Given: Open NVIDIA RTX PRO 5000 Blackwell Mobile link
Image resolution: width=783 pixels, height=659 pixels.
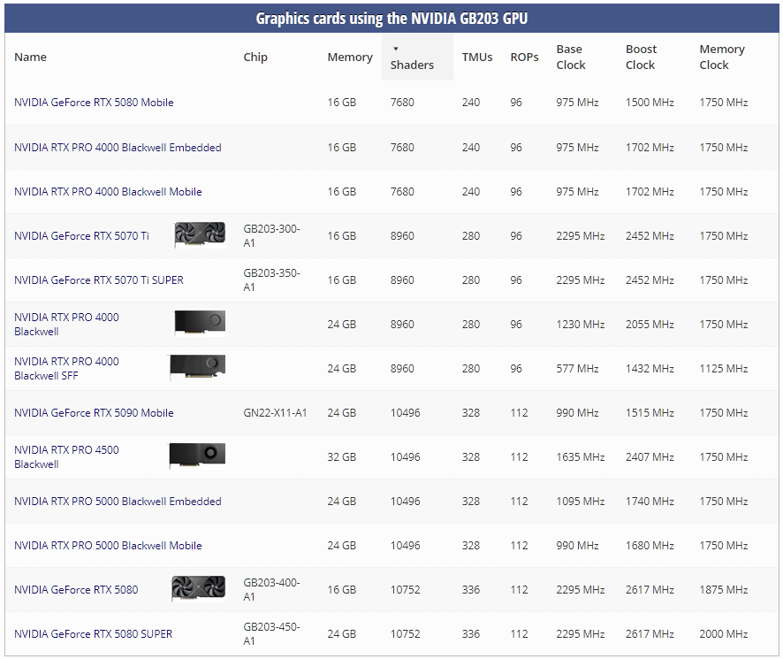Looking at the screenshot, I should (x=108, y=546).
